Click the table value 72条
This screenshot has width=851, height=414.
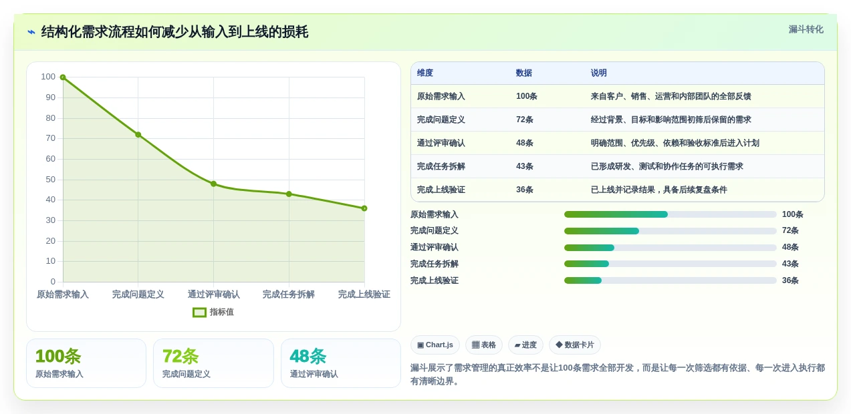(525, 120)
